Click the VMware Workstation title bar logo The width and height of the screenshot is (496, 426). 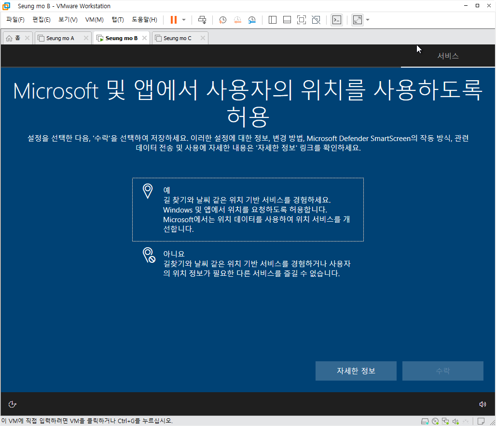coord(6,6)
